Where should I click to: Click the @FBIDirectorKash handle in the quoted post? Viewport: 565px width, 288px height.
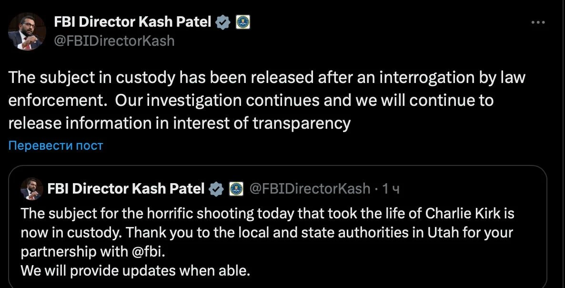(310, 189)
